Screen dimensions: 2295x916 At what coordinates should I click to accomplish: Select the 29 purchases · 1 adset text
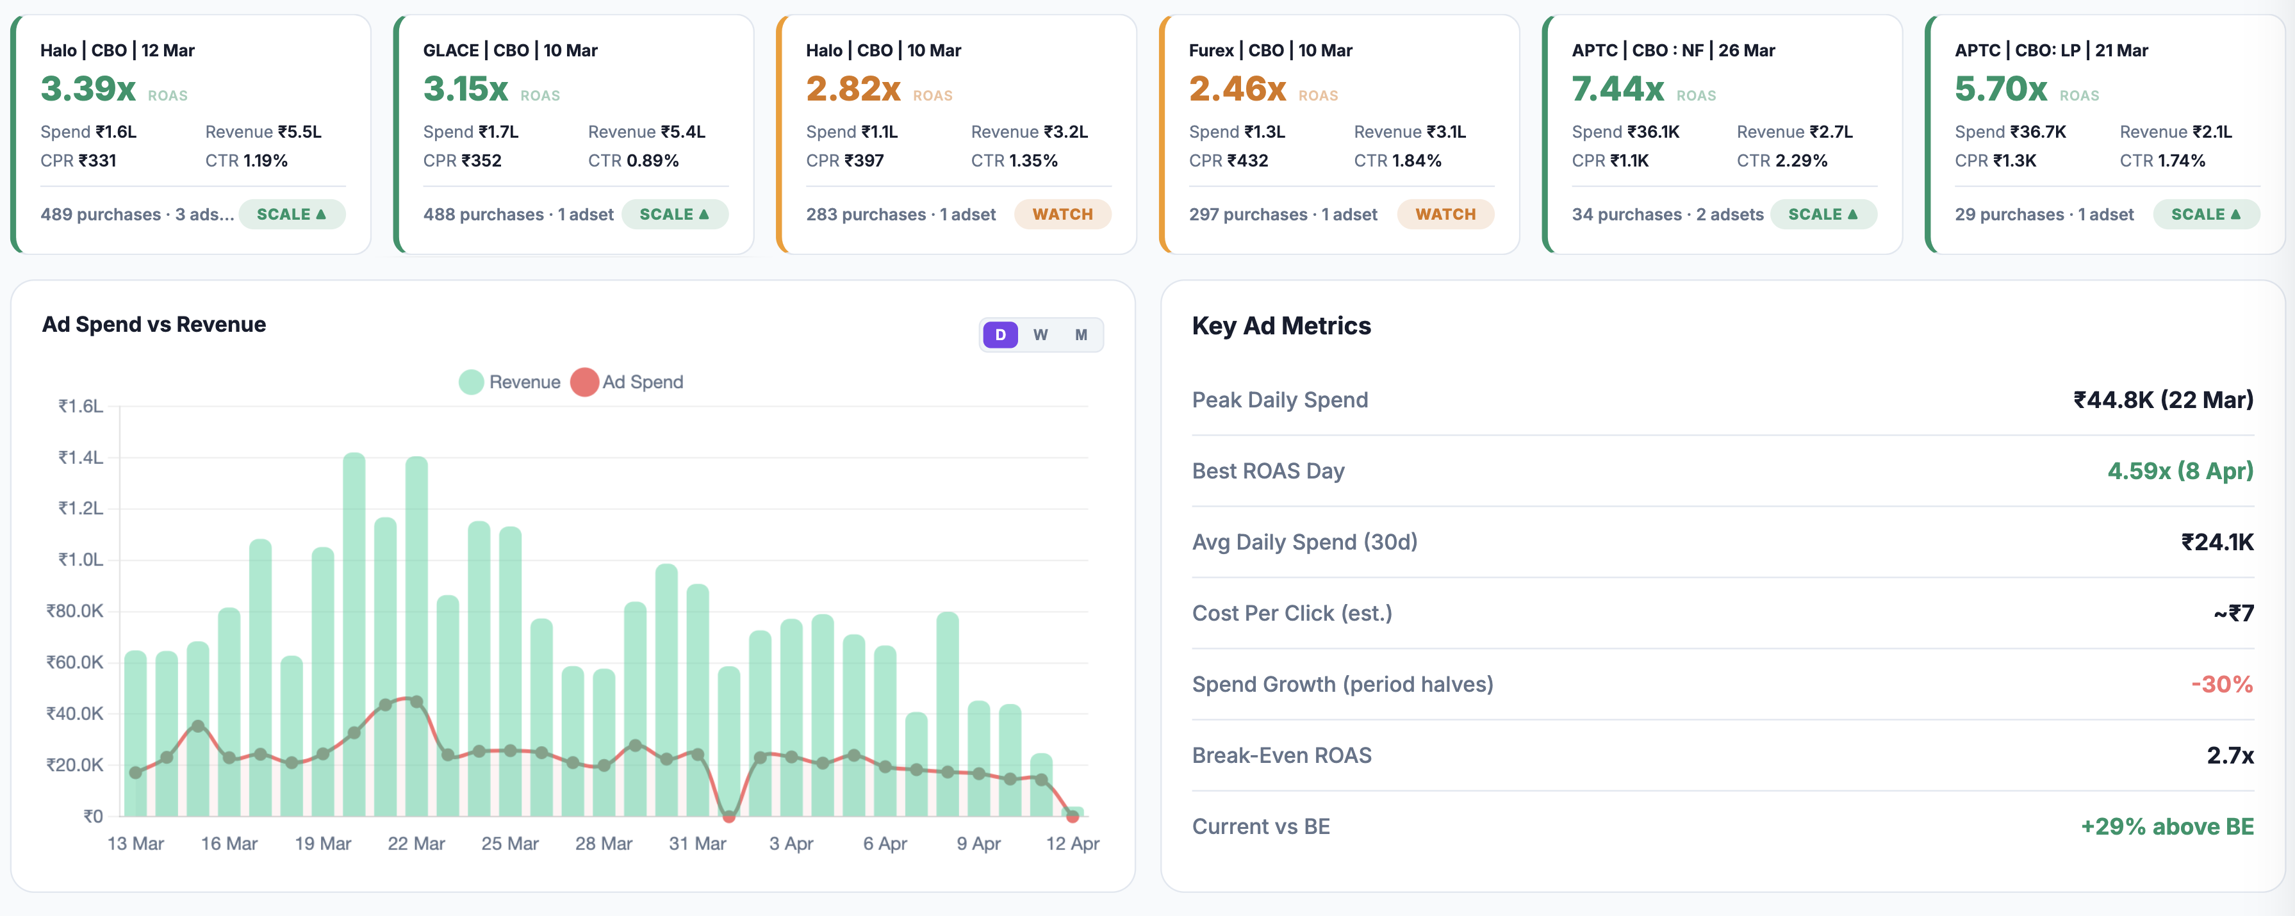coord(2044,215)
